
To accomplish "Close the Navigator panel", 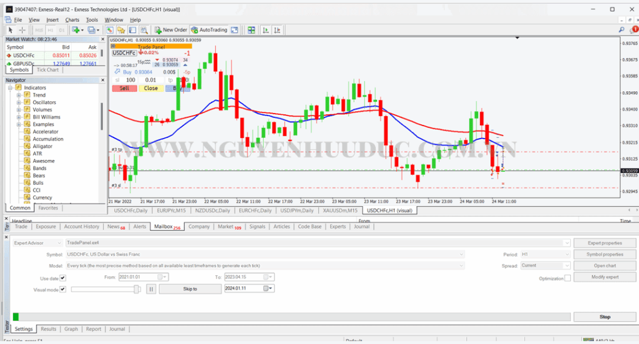I will tap(103, 81).
